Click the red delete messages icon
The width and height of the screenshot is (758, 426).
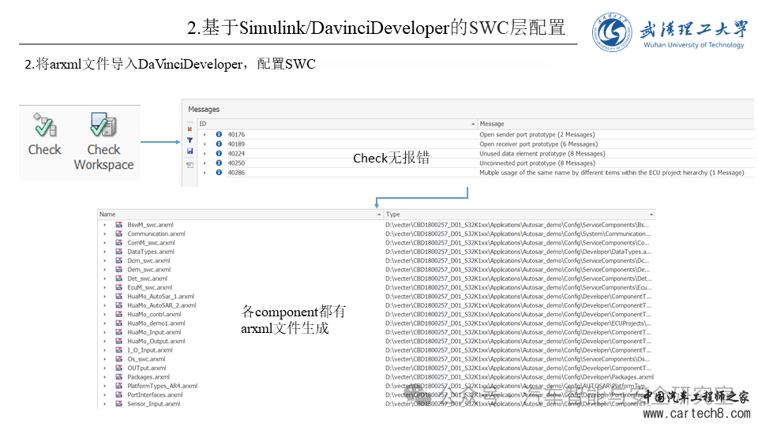(189, 129)
